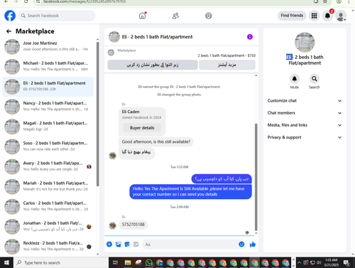Open Task View icon on taskbar
The image size is (355, 268).
[x=115, y=262]
